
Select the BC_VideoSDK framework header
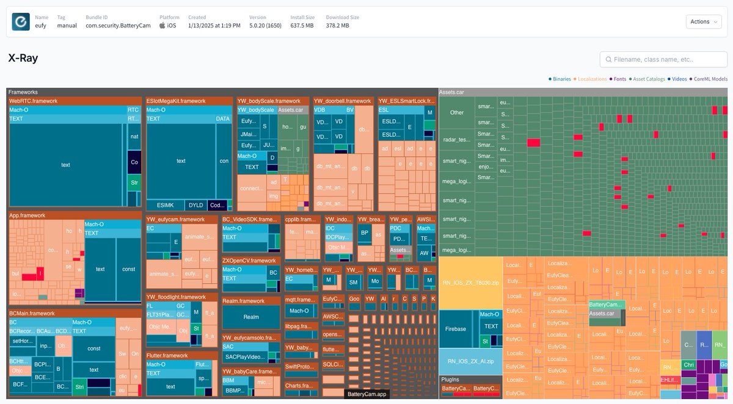(250, 218)
